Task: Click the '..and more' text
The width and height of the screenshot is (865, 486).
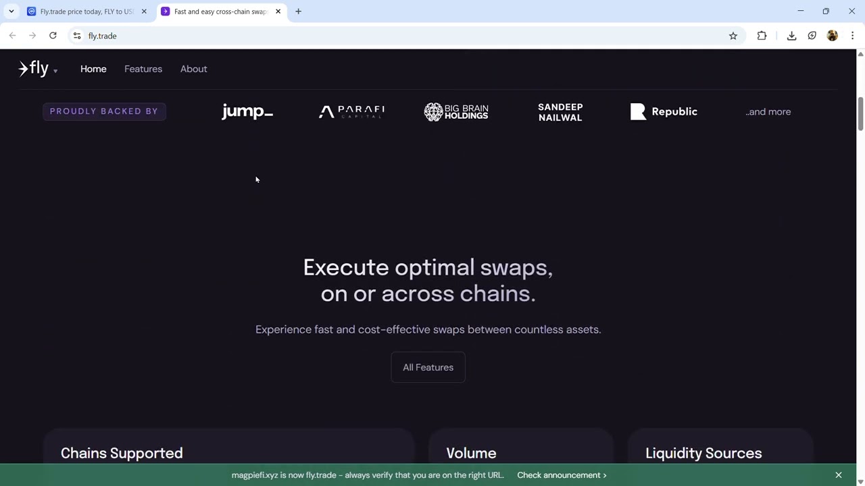Action: pyautogui.click(x=768, y=112)
